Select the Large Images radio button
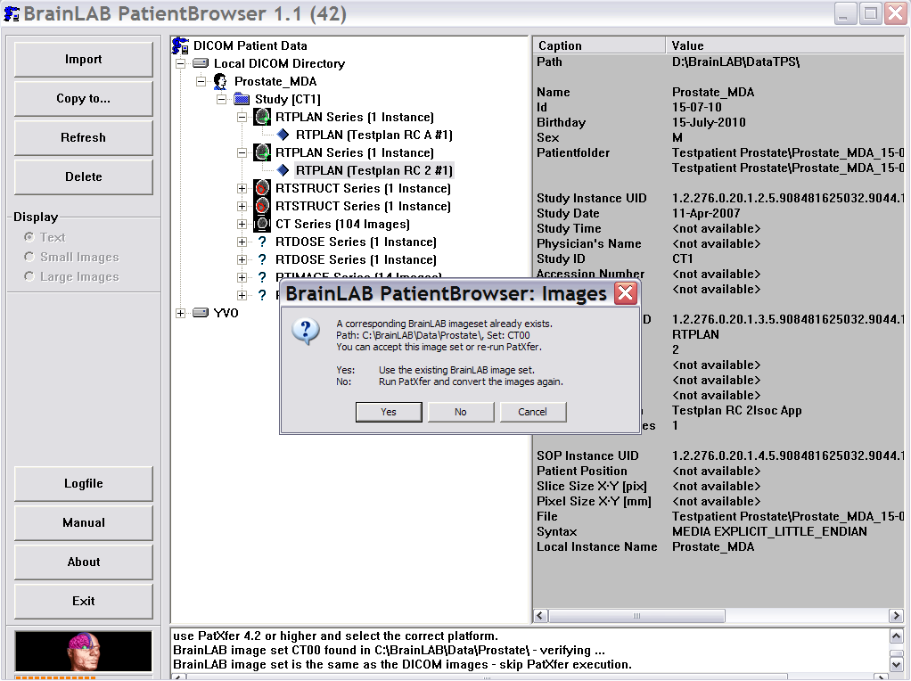This screenshot has width=911, height=681. pos(29,276)
